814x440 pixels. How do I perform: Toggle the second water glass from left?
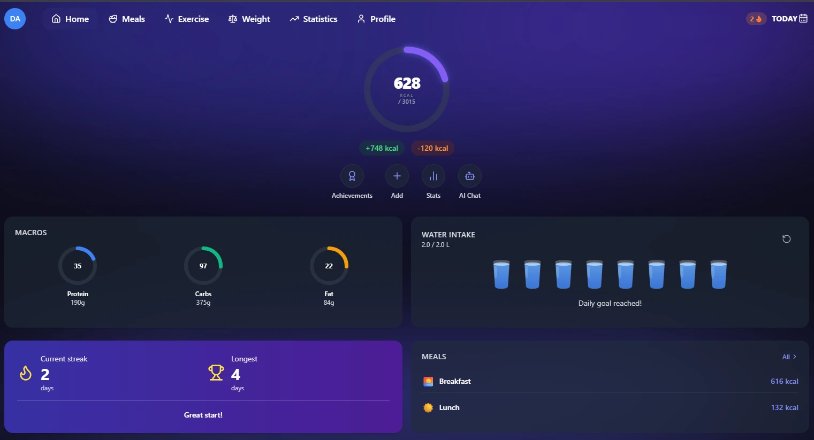pyautogui.click(x=532, y=274)
